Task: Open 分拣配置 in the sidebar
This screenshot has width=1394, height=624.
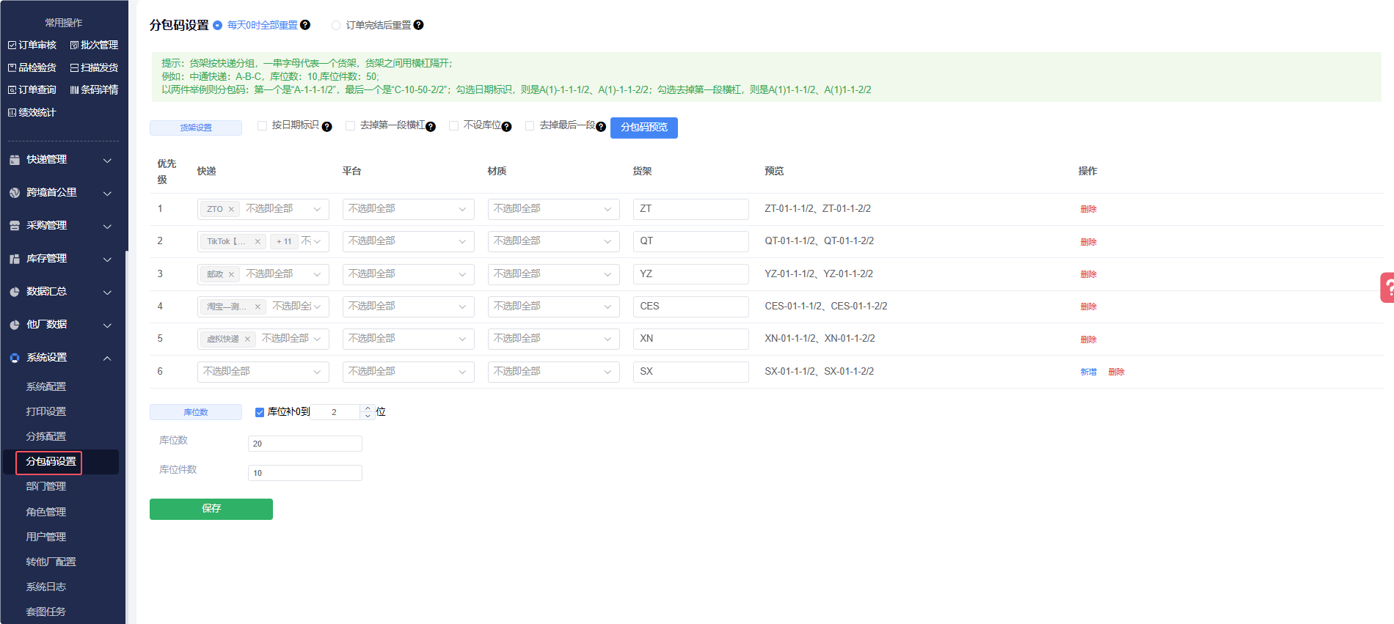Action: (46, 436)
